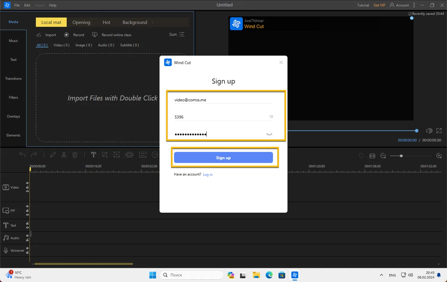Image resolution: width=447 pixels, height=282 pixels.
Task: Zoom out the timeline with minus magnifier
Action: [x=383, y=156]
